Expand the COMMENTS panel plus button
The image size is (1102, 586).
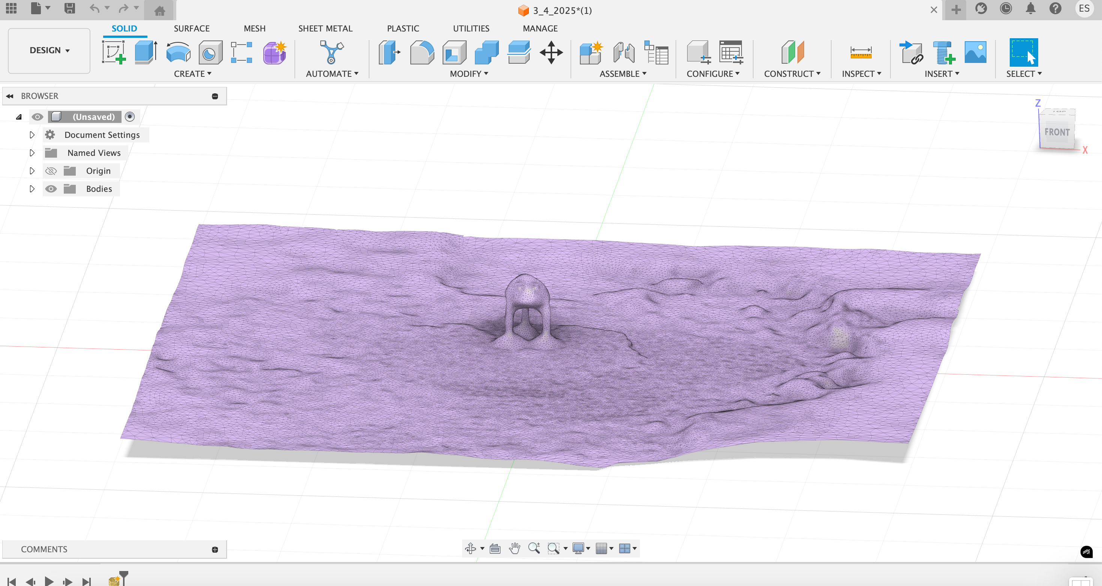pyautogui.click(x=215, y=549)
